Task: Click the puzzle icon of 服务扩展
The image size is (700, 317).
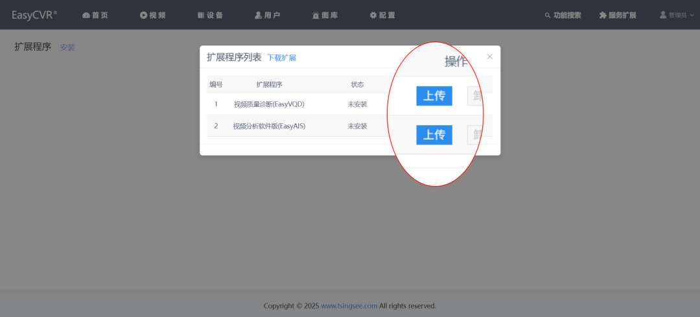Action: (x=603, y=15)
